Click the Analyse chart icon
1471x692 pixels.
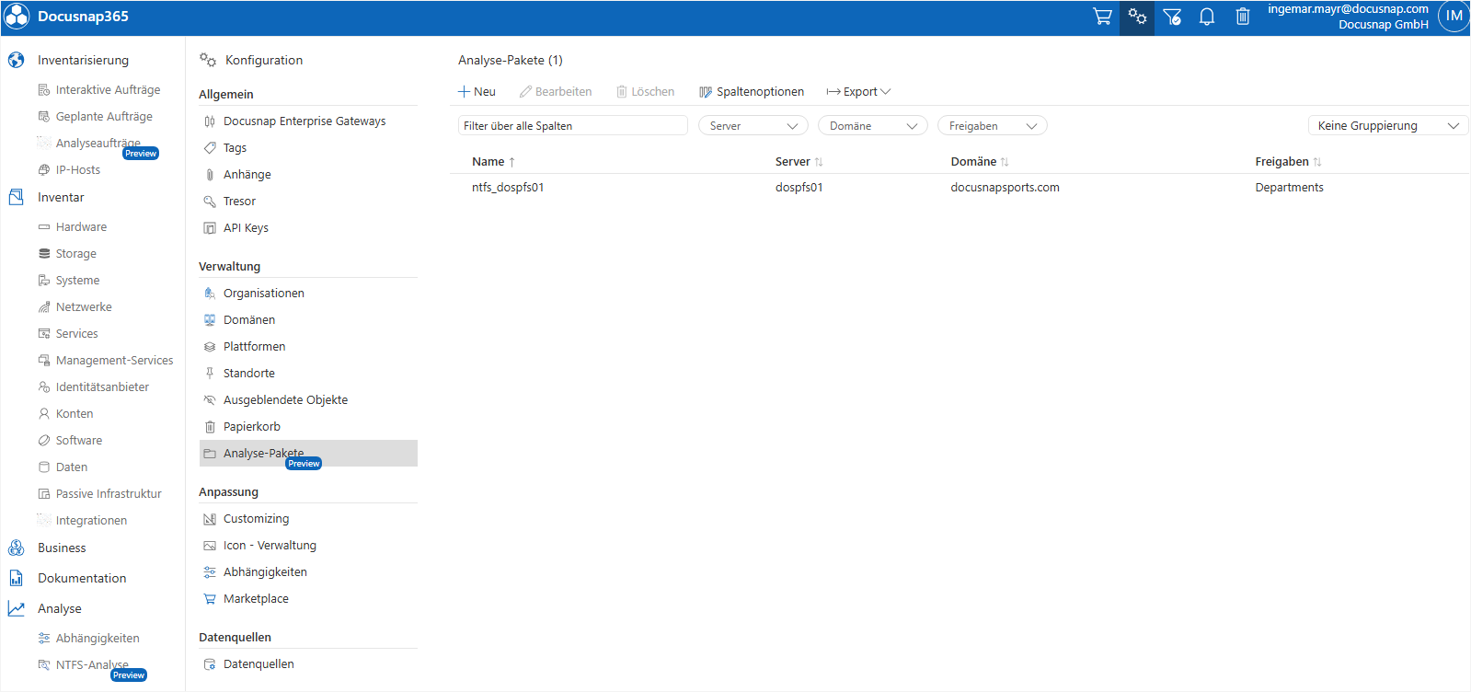17,608
